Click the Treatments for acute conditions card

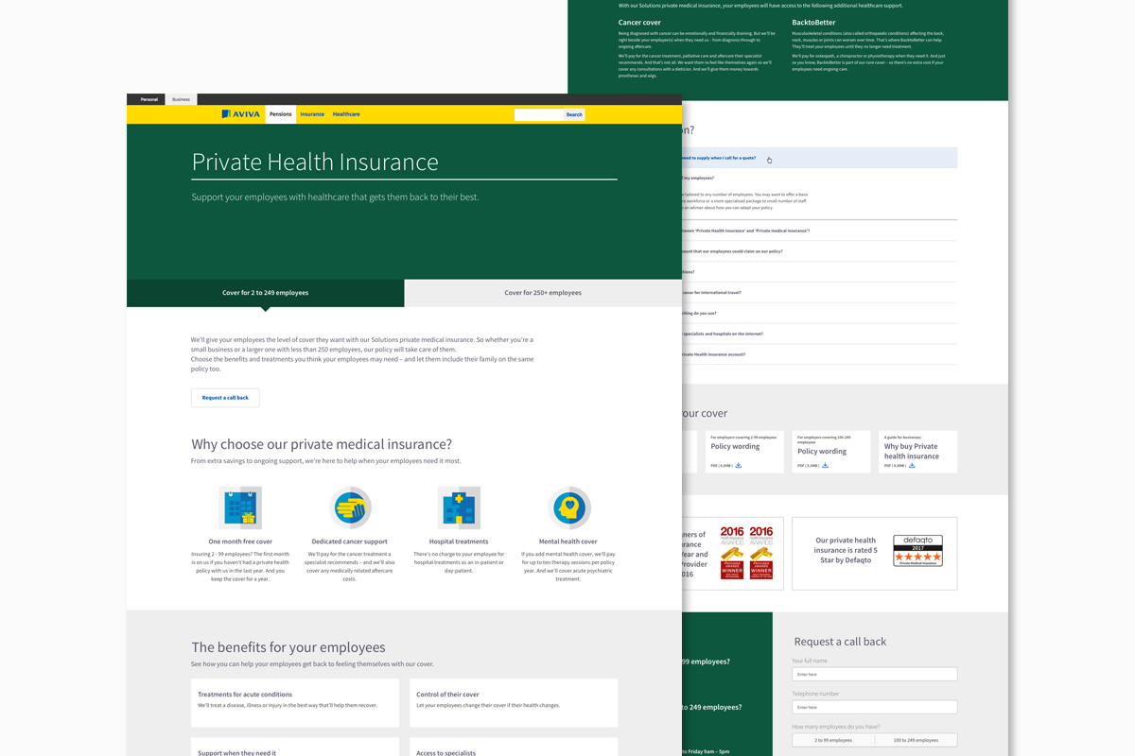(x=295, y=703)
